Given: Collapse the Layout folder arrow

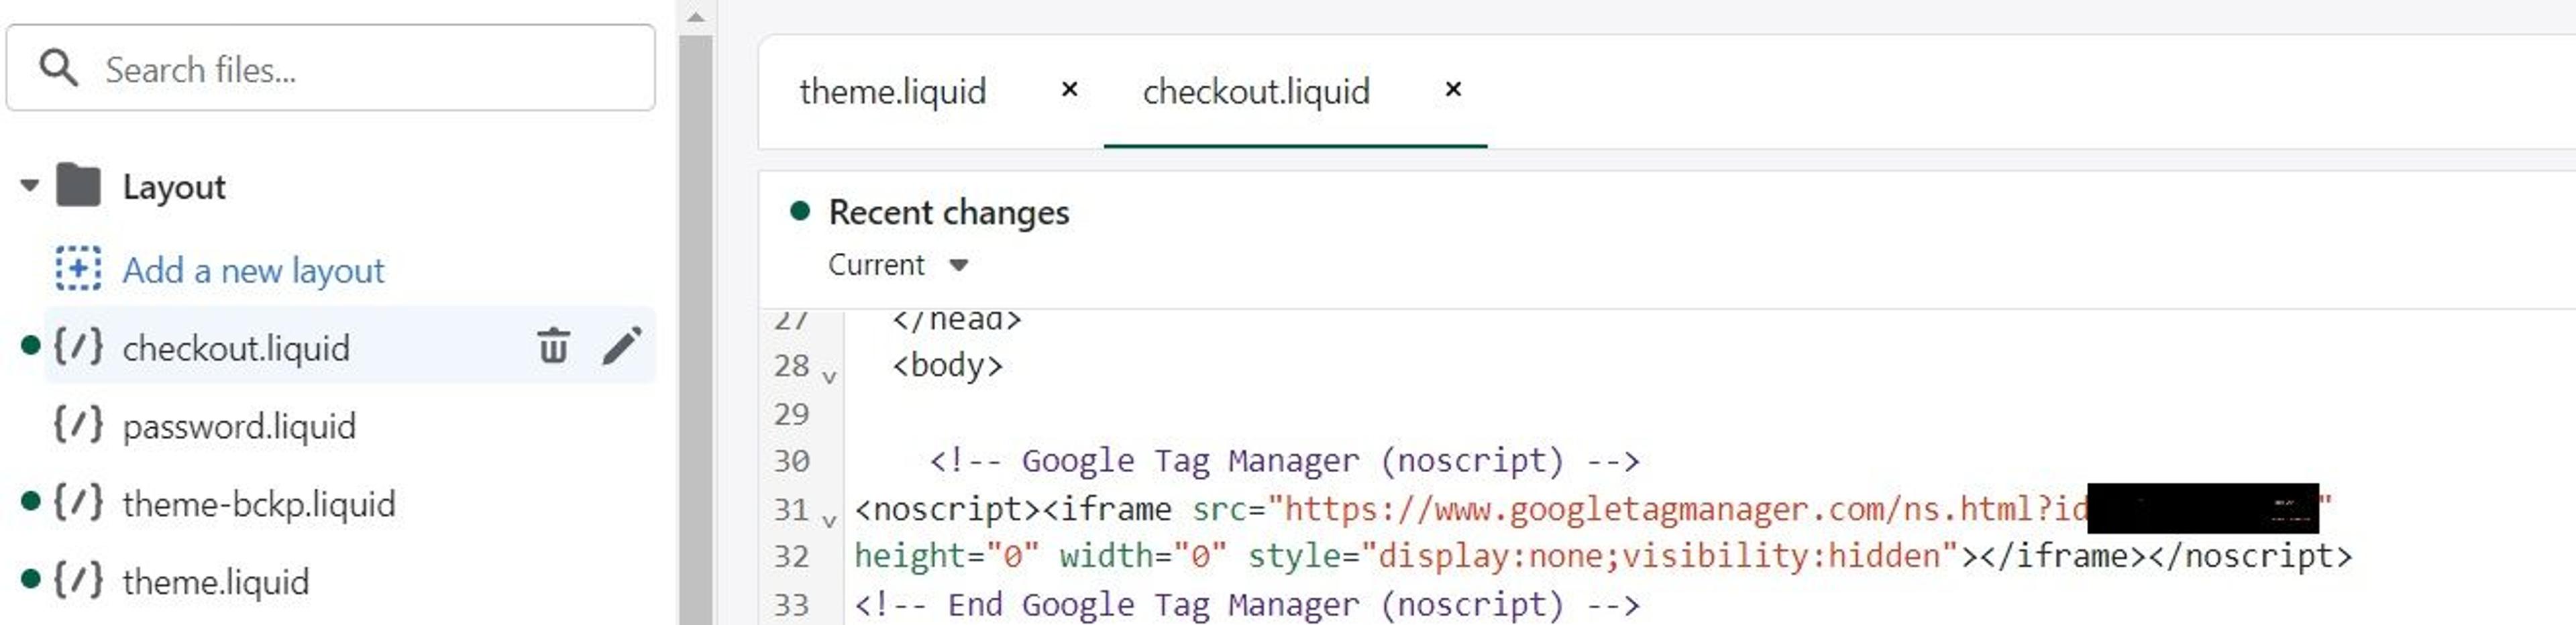Looking at the screenshot, I should click(x=29, y=185).
